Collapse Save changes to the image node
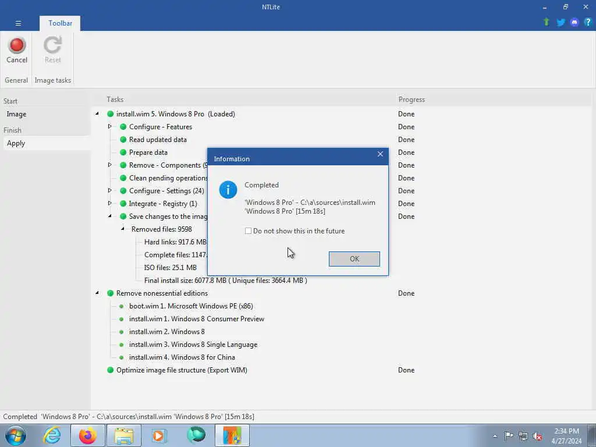Viewport: 596px width, 447px height. (x=110, y=216)
